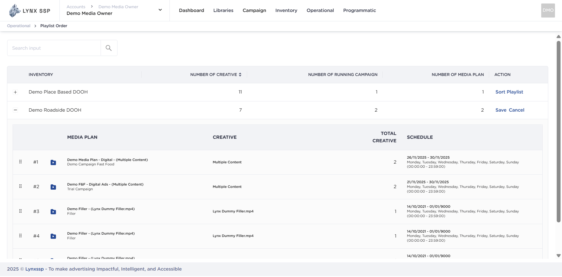Click the Demo Place Based DOOH inventory name
The image size is (562, 277).
(58, 92)
